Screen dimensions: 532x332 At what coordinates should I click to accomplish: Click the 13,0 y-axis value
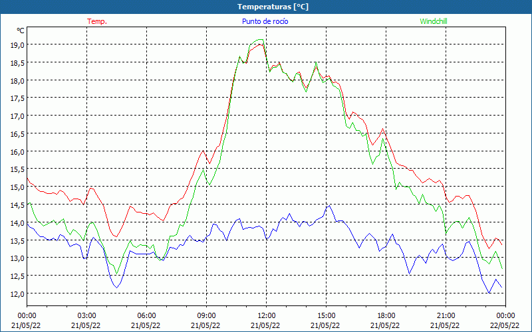(x=17, y=258)
